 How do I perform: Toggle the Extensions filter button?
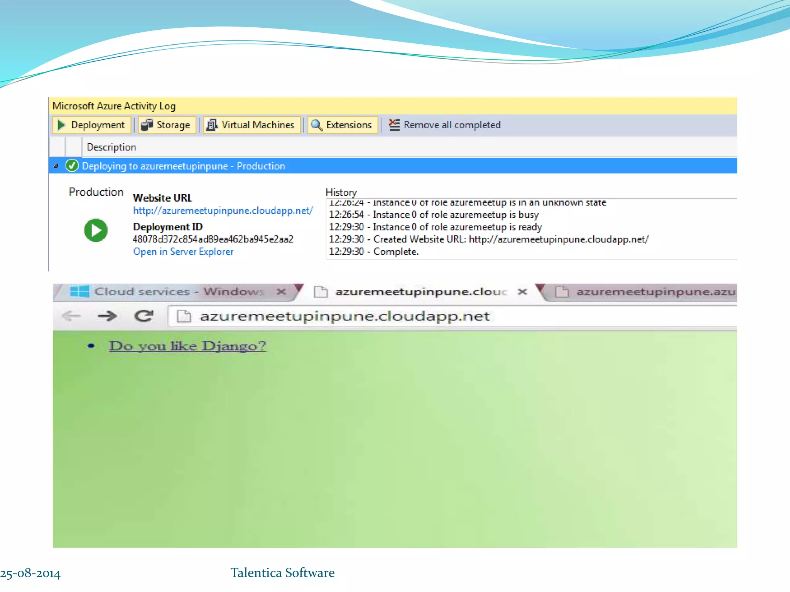(x=343, y=125)
